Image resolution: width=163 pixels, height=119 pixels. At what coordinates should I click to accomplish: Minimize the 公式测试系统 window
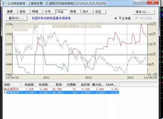coord(137,2)
